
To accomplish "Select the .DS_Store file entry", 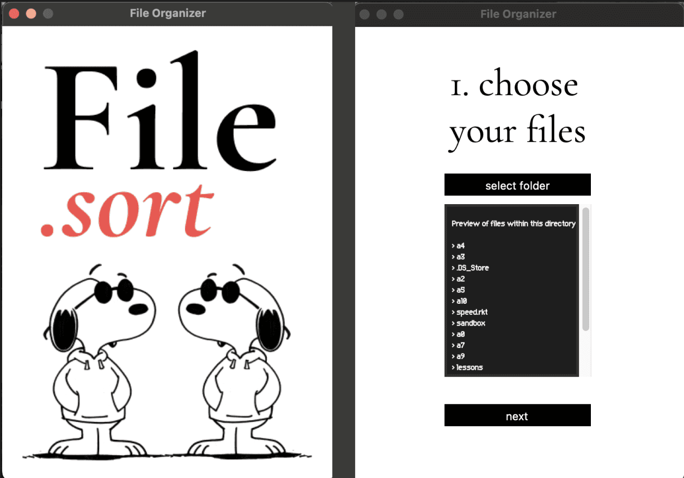I will coord(471,267).
